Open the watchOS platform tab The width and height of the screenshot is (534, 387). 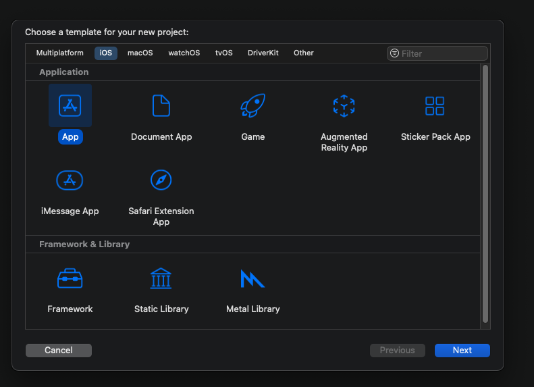pyautogui.click(x=184, y=53)
